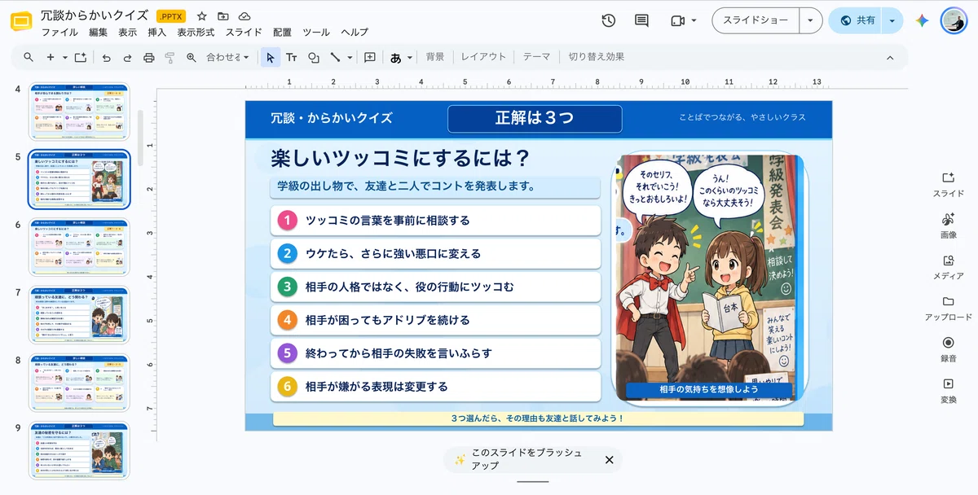Star the 冗談からかいクイズ presentation
Screen dimensions: 978x495
tap(202, 16)
